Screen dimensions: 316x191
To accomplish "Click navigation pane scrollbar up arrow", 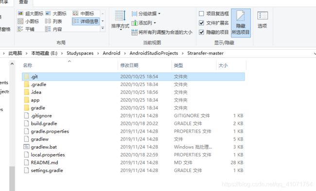I will click(12, 64).
